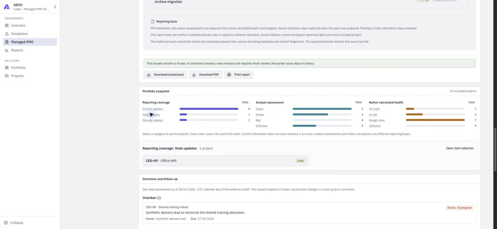The height and width of the screenshot is (229, 497).
Task: Click the AEVU logo icon
Action: click(x=7, y=7)
